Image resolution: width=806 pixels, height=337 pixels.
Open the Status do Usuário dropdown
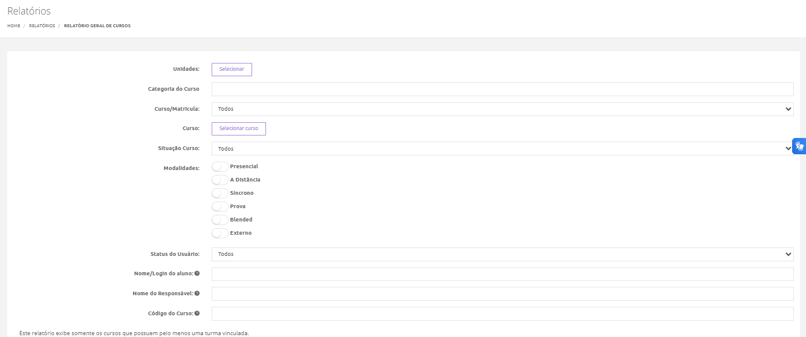click(x=502, y=254)
